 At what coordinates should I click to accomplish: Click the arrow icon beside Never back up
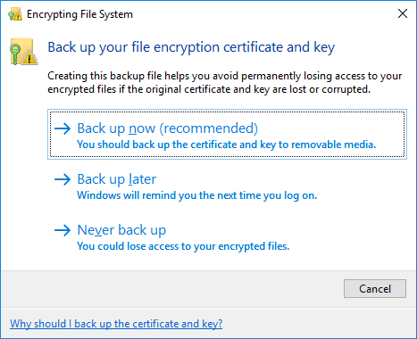pos(63,230)
